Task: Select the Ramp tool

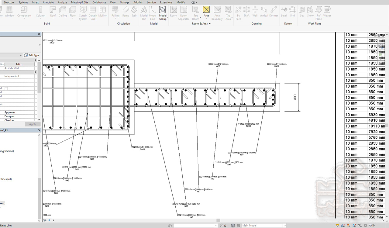Action: 126,12
